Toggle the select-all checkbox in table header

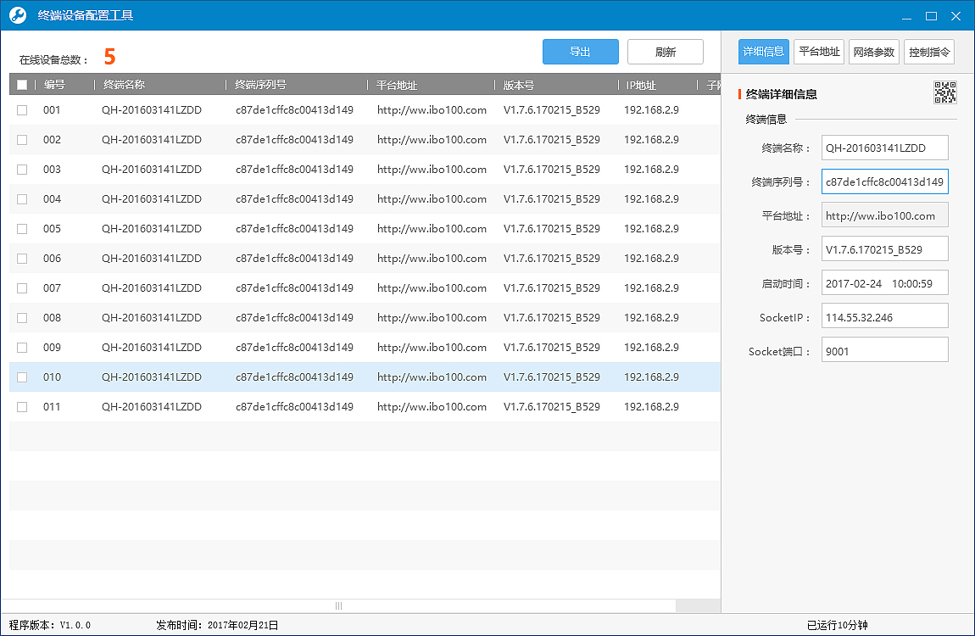[22, 85]
